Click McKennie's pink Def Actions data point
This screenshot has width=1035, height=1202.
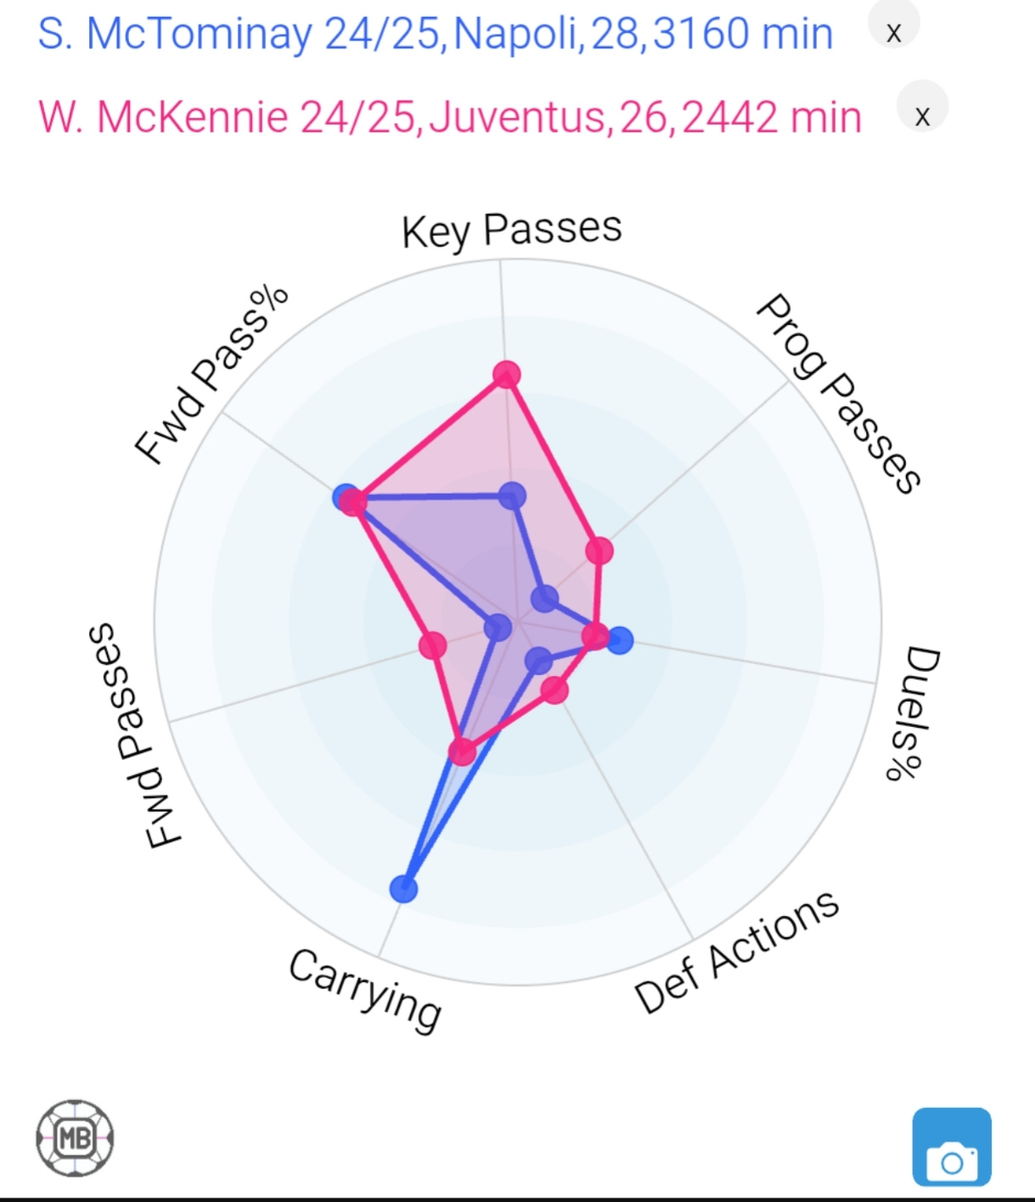tap(554, 690)
